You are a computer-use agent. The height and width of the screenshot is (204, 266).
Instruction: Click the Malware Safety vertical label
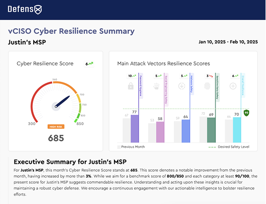click(192, 84)
